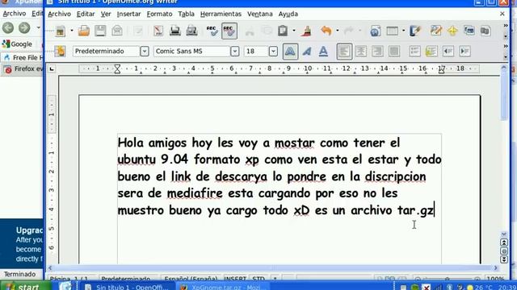Toggle Bold formatting
Screen dimensions: 517x290
tap(290, 52)
